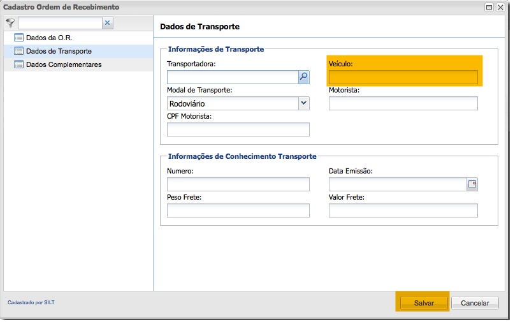Focus the Peso Frete field
The height and width of the screenshot is (324, 513).
pyautogui.click(x=238, y=210)
